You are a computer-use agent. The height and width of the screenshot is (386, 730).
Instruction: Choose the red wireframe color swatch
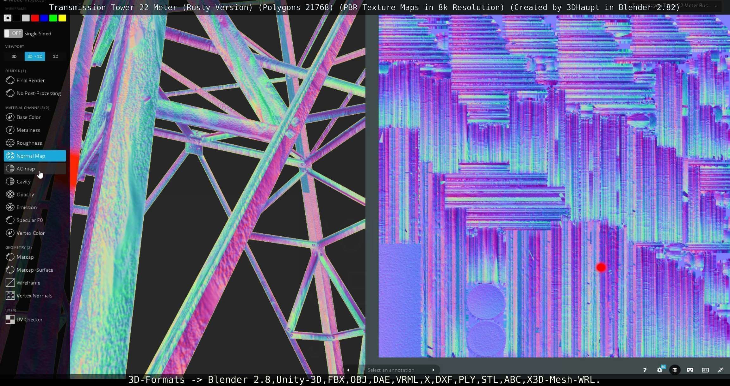pyautogui.click(x=35, y=18)
